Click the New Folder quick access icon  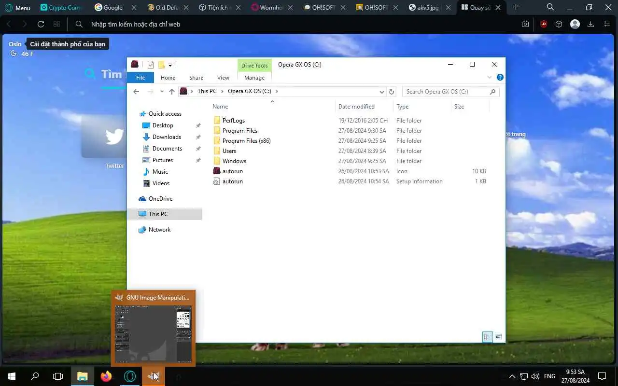(x=161, y=65)
